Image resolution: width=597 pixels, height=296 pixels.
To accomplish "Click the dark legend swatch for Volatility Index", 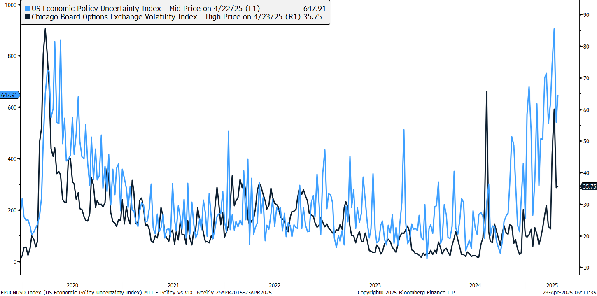I will (28, 17).
